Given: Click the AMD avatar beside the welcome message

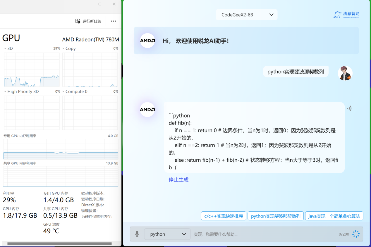Looking at the screenshot, I should (x=147, y=41).
